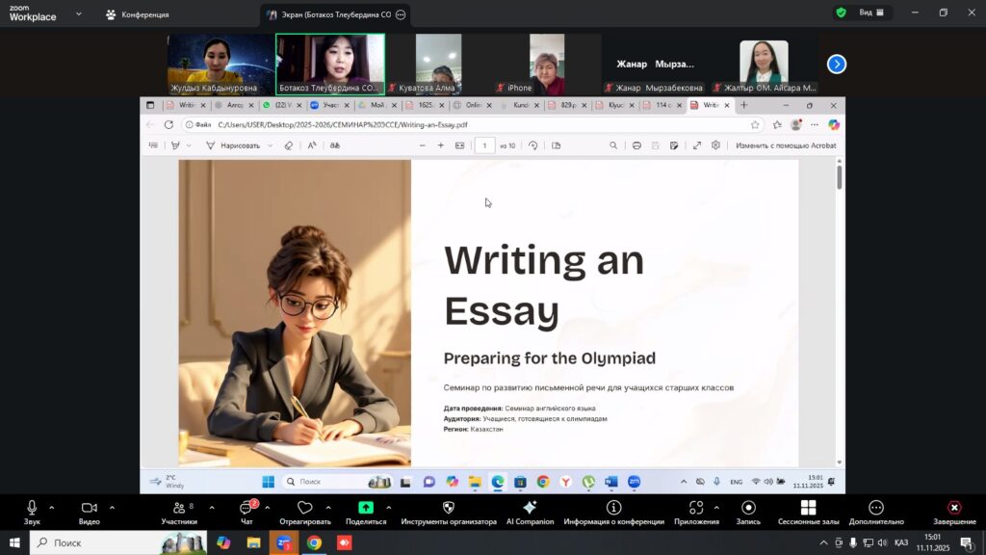Open the Zoom Workplace dropdown chevron
The width and height of the screenshot is (986, 555).
[x=78, y=14]
